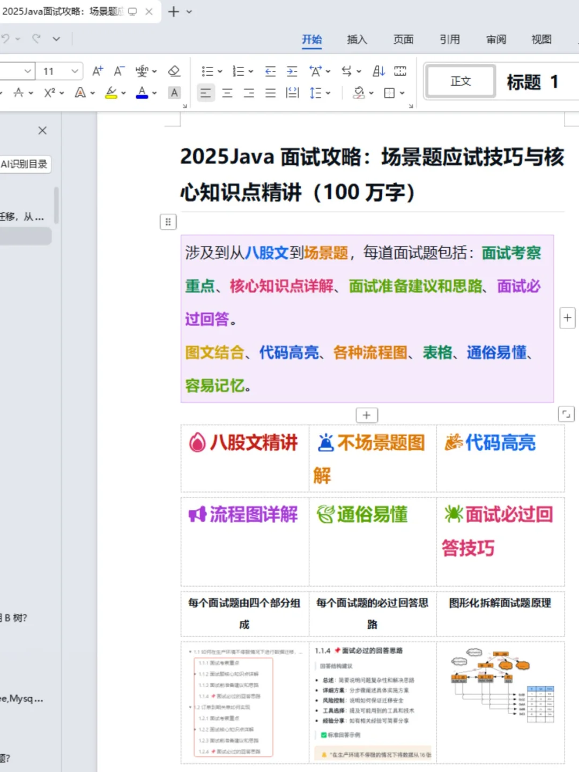Click the paragraph shading paint bucket icon
The height and width of the screenshot is (772, 579).
coord(359,93)
